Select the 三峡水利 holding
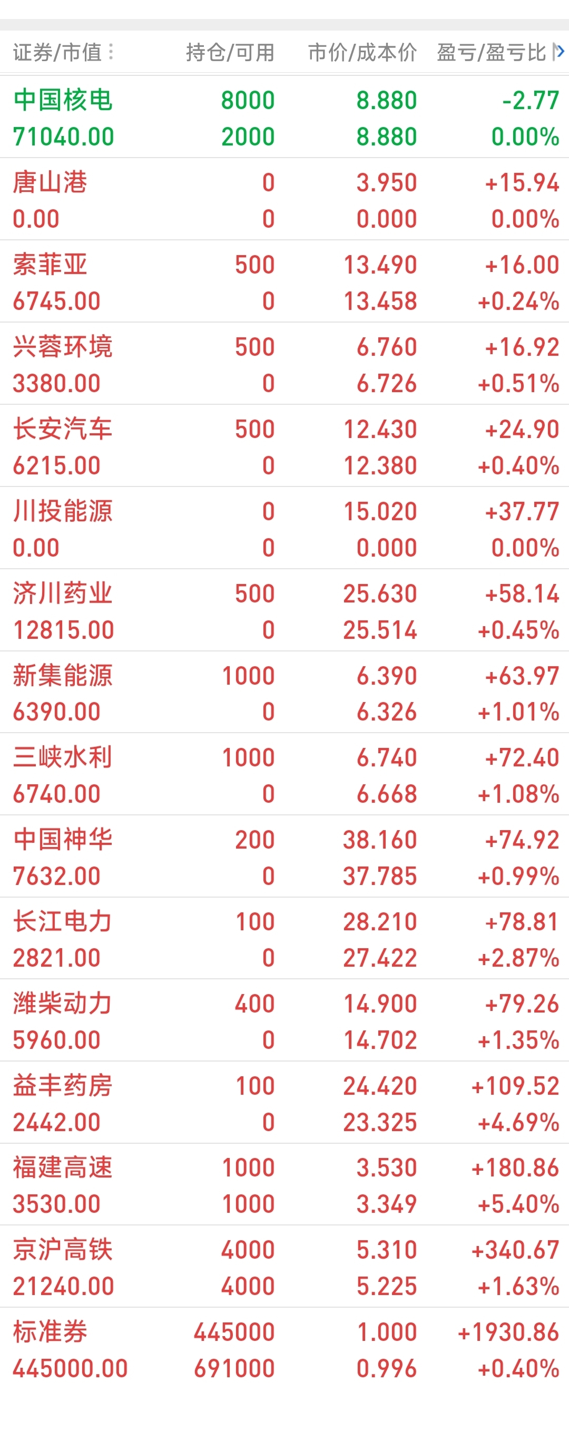Screen dimensions: 569x1450 pyautogui.click(x=284, y=774)
